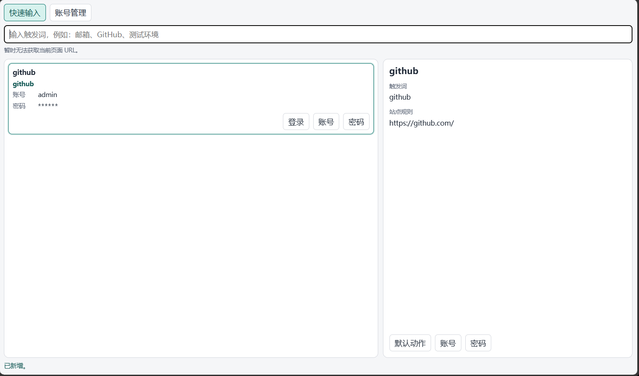This screenshot has height=376, width=639.
Task: Click the 触发词 label in detail panel
Action: pos(398,86)
